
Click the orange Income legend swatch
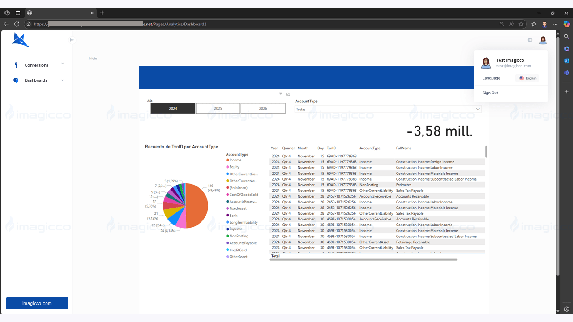tap(228, 160)
